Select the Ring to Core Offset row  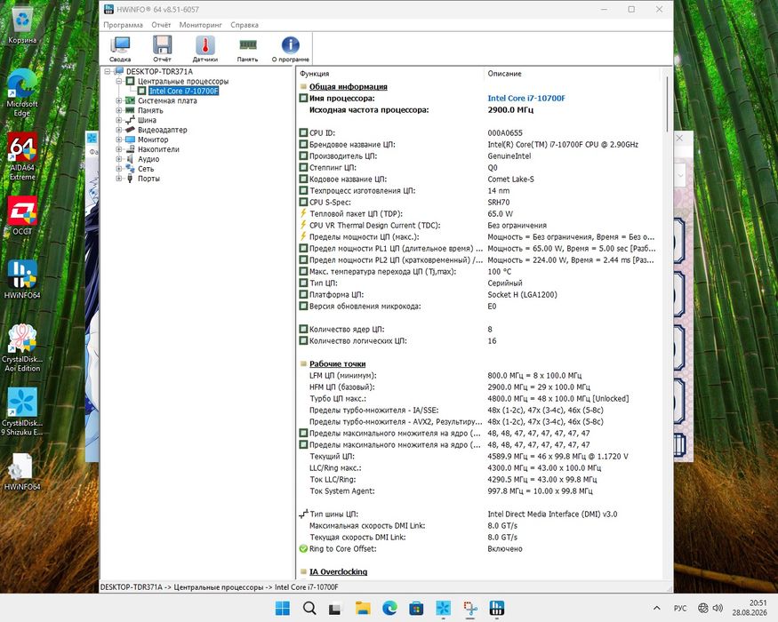click(x=479, y=548)
